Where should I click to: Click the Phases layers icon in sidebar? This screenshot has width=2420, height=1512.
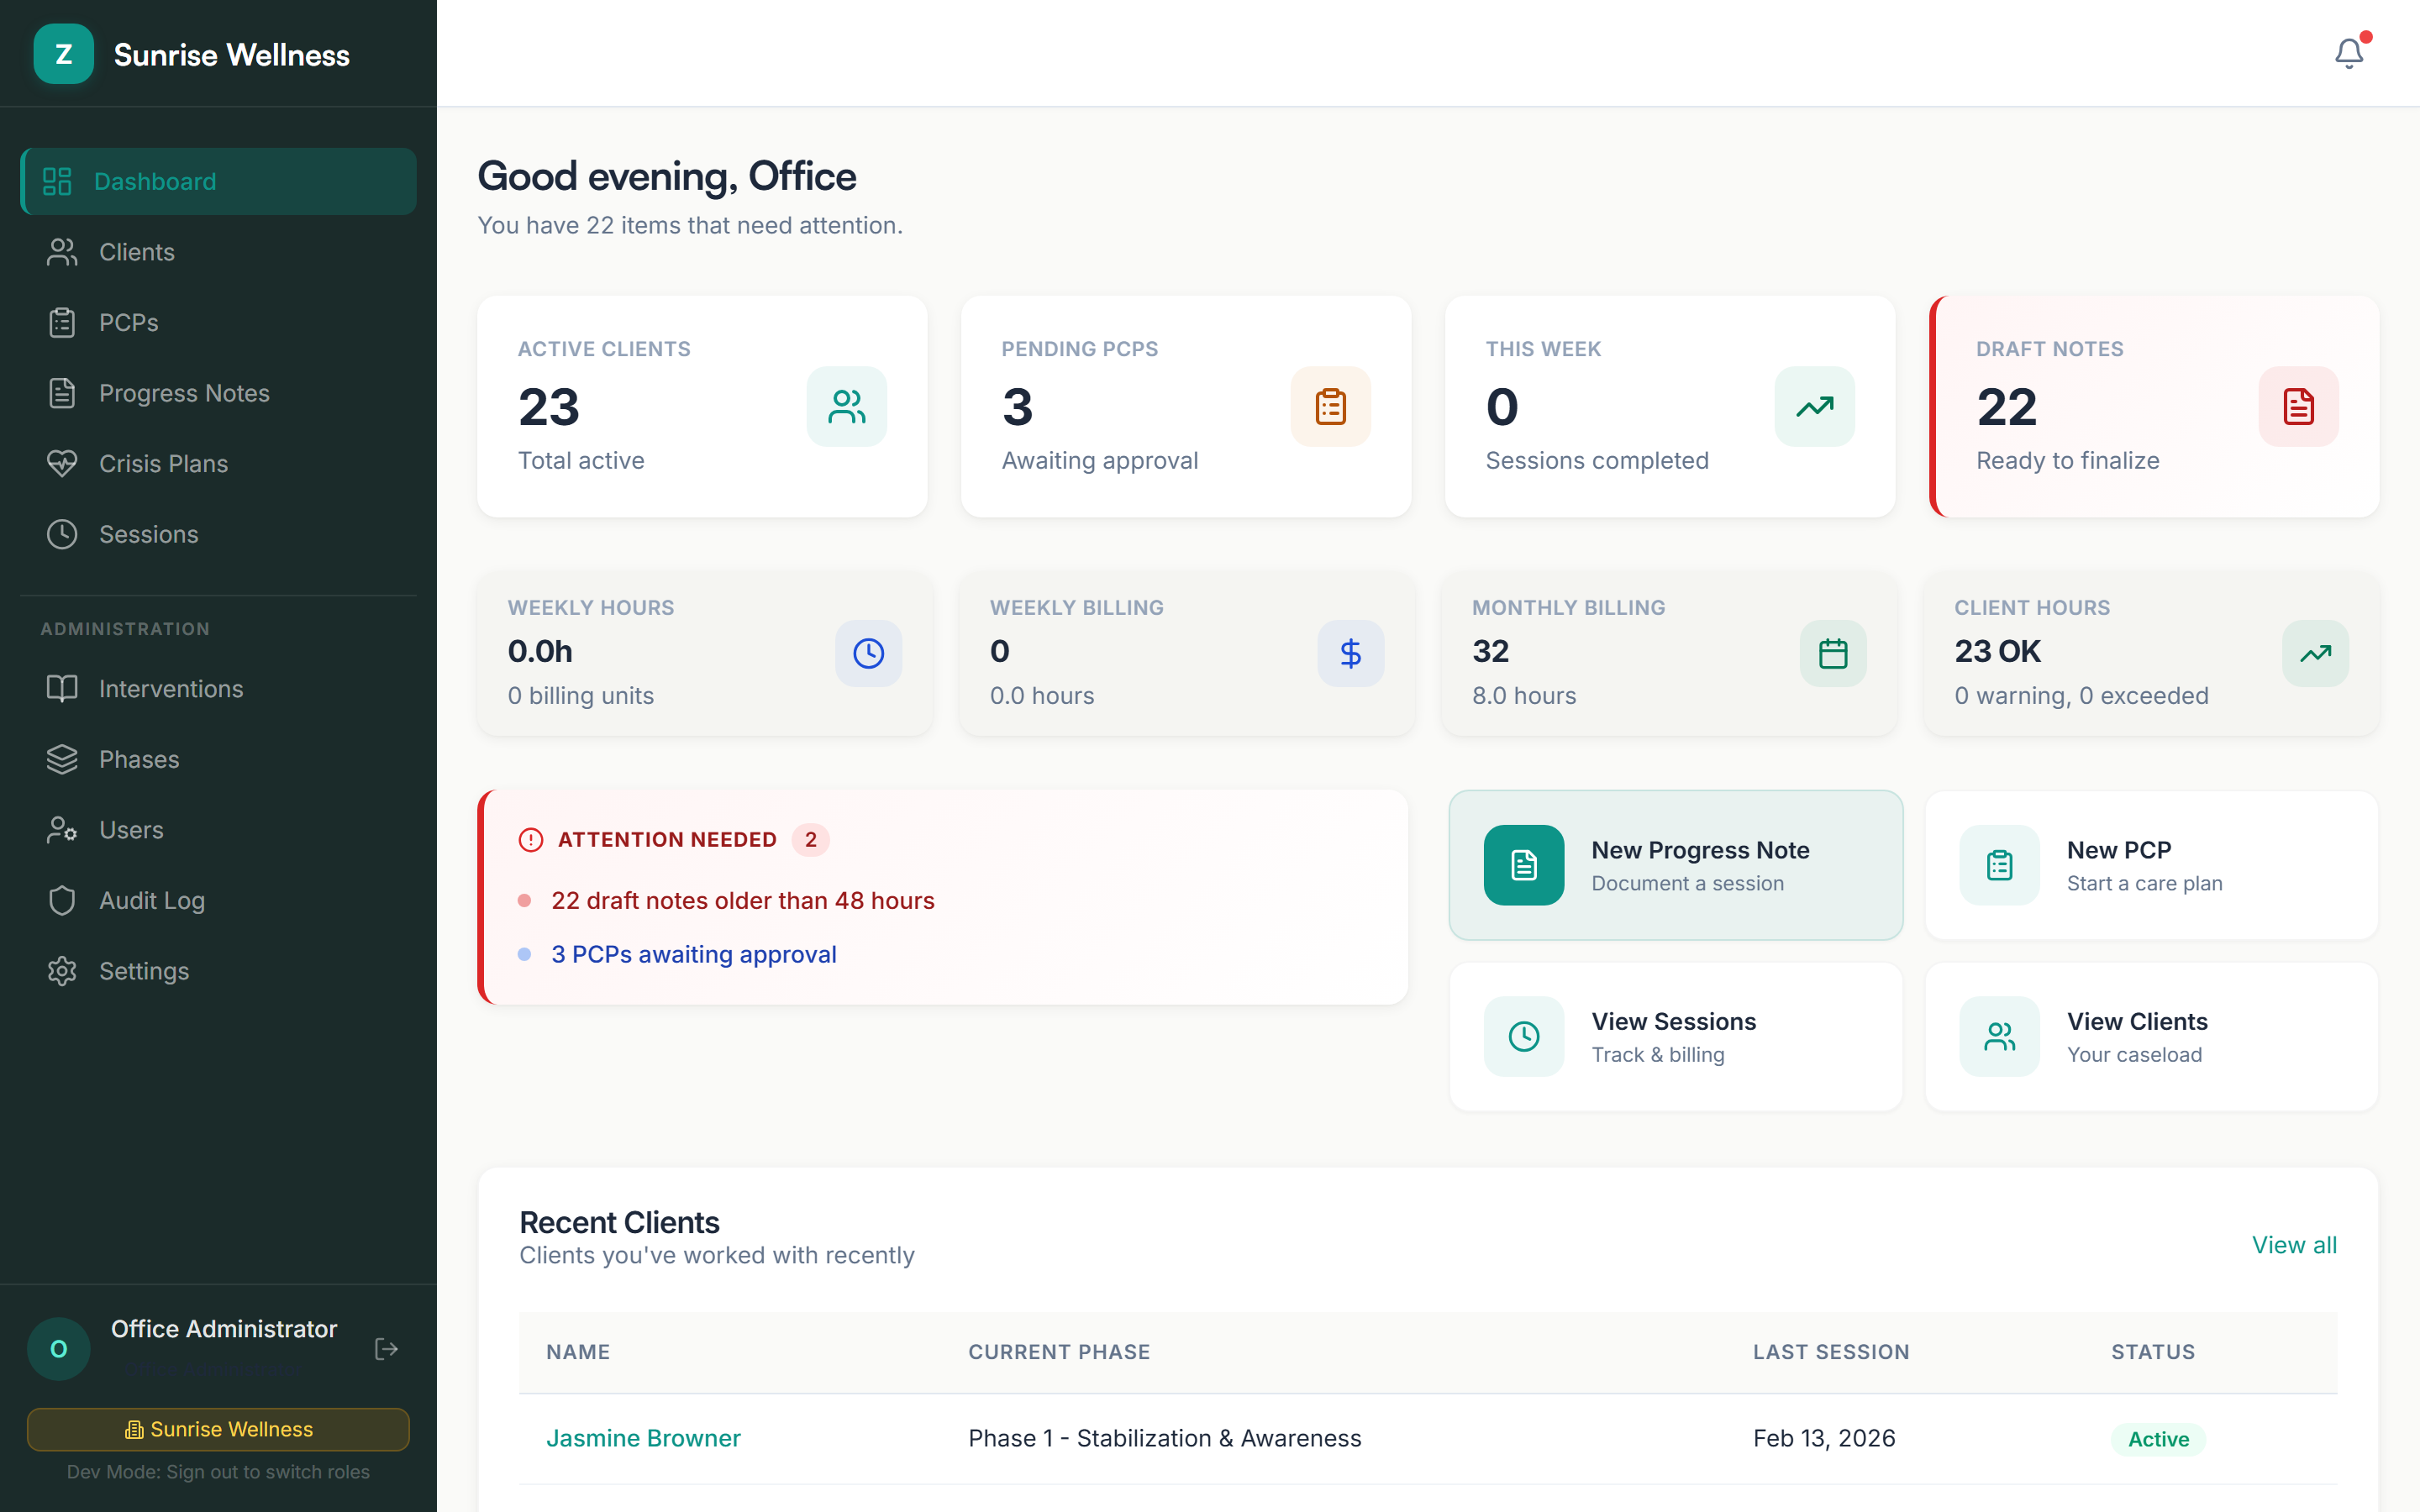point(62,759)
